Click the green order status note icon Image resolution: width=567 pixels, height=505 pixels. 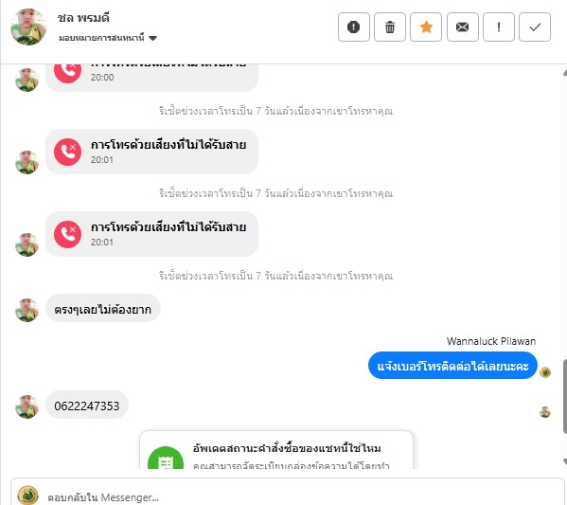coord(166,459)
